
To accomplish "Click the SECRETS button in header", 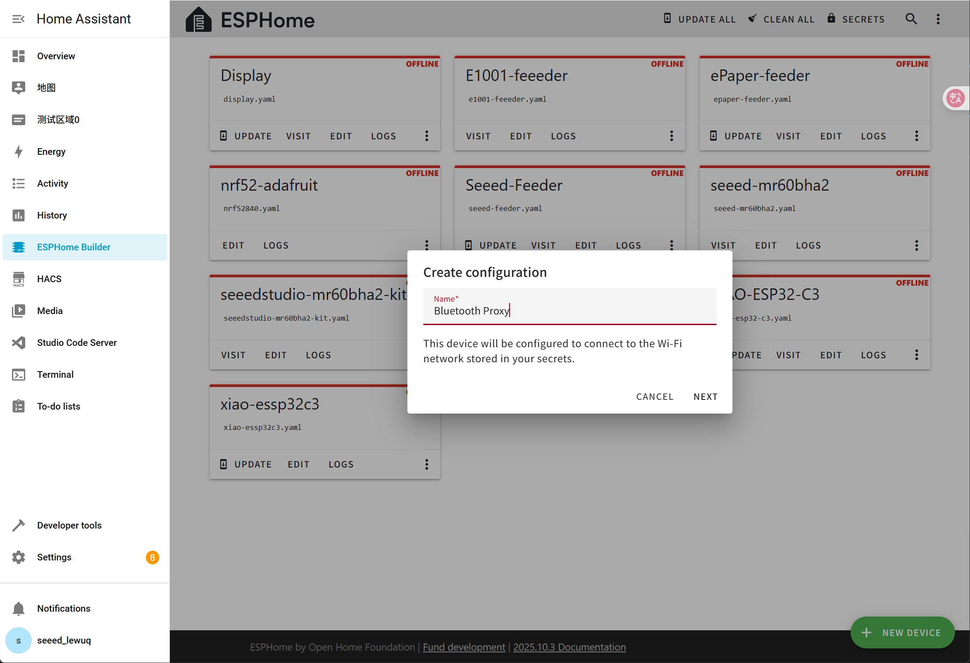I will (856, 19).
